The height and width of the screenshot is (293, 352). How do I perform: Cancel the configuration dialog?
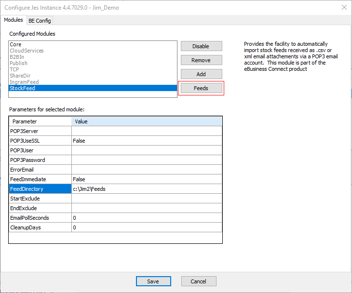pos(198,281)
